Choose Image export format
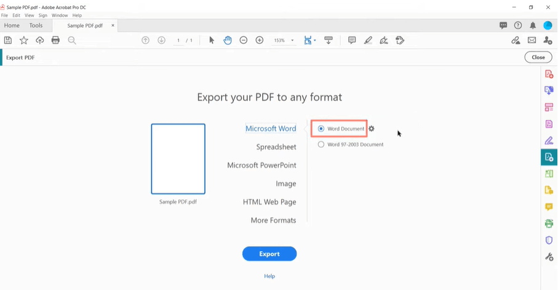This screenshot has height=290, width=558. point(285,183)
